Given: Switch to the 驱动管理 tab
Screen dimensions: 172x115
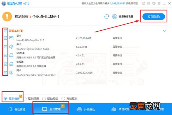Looking at the screenshot, I should pyautogui.click(x=51, y=109).
